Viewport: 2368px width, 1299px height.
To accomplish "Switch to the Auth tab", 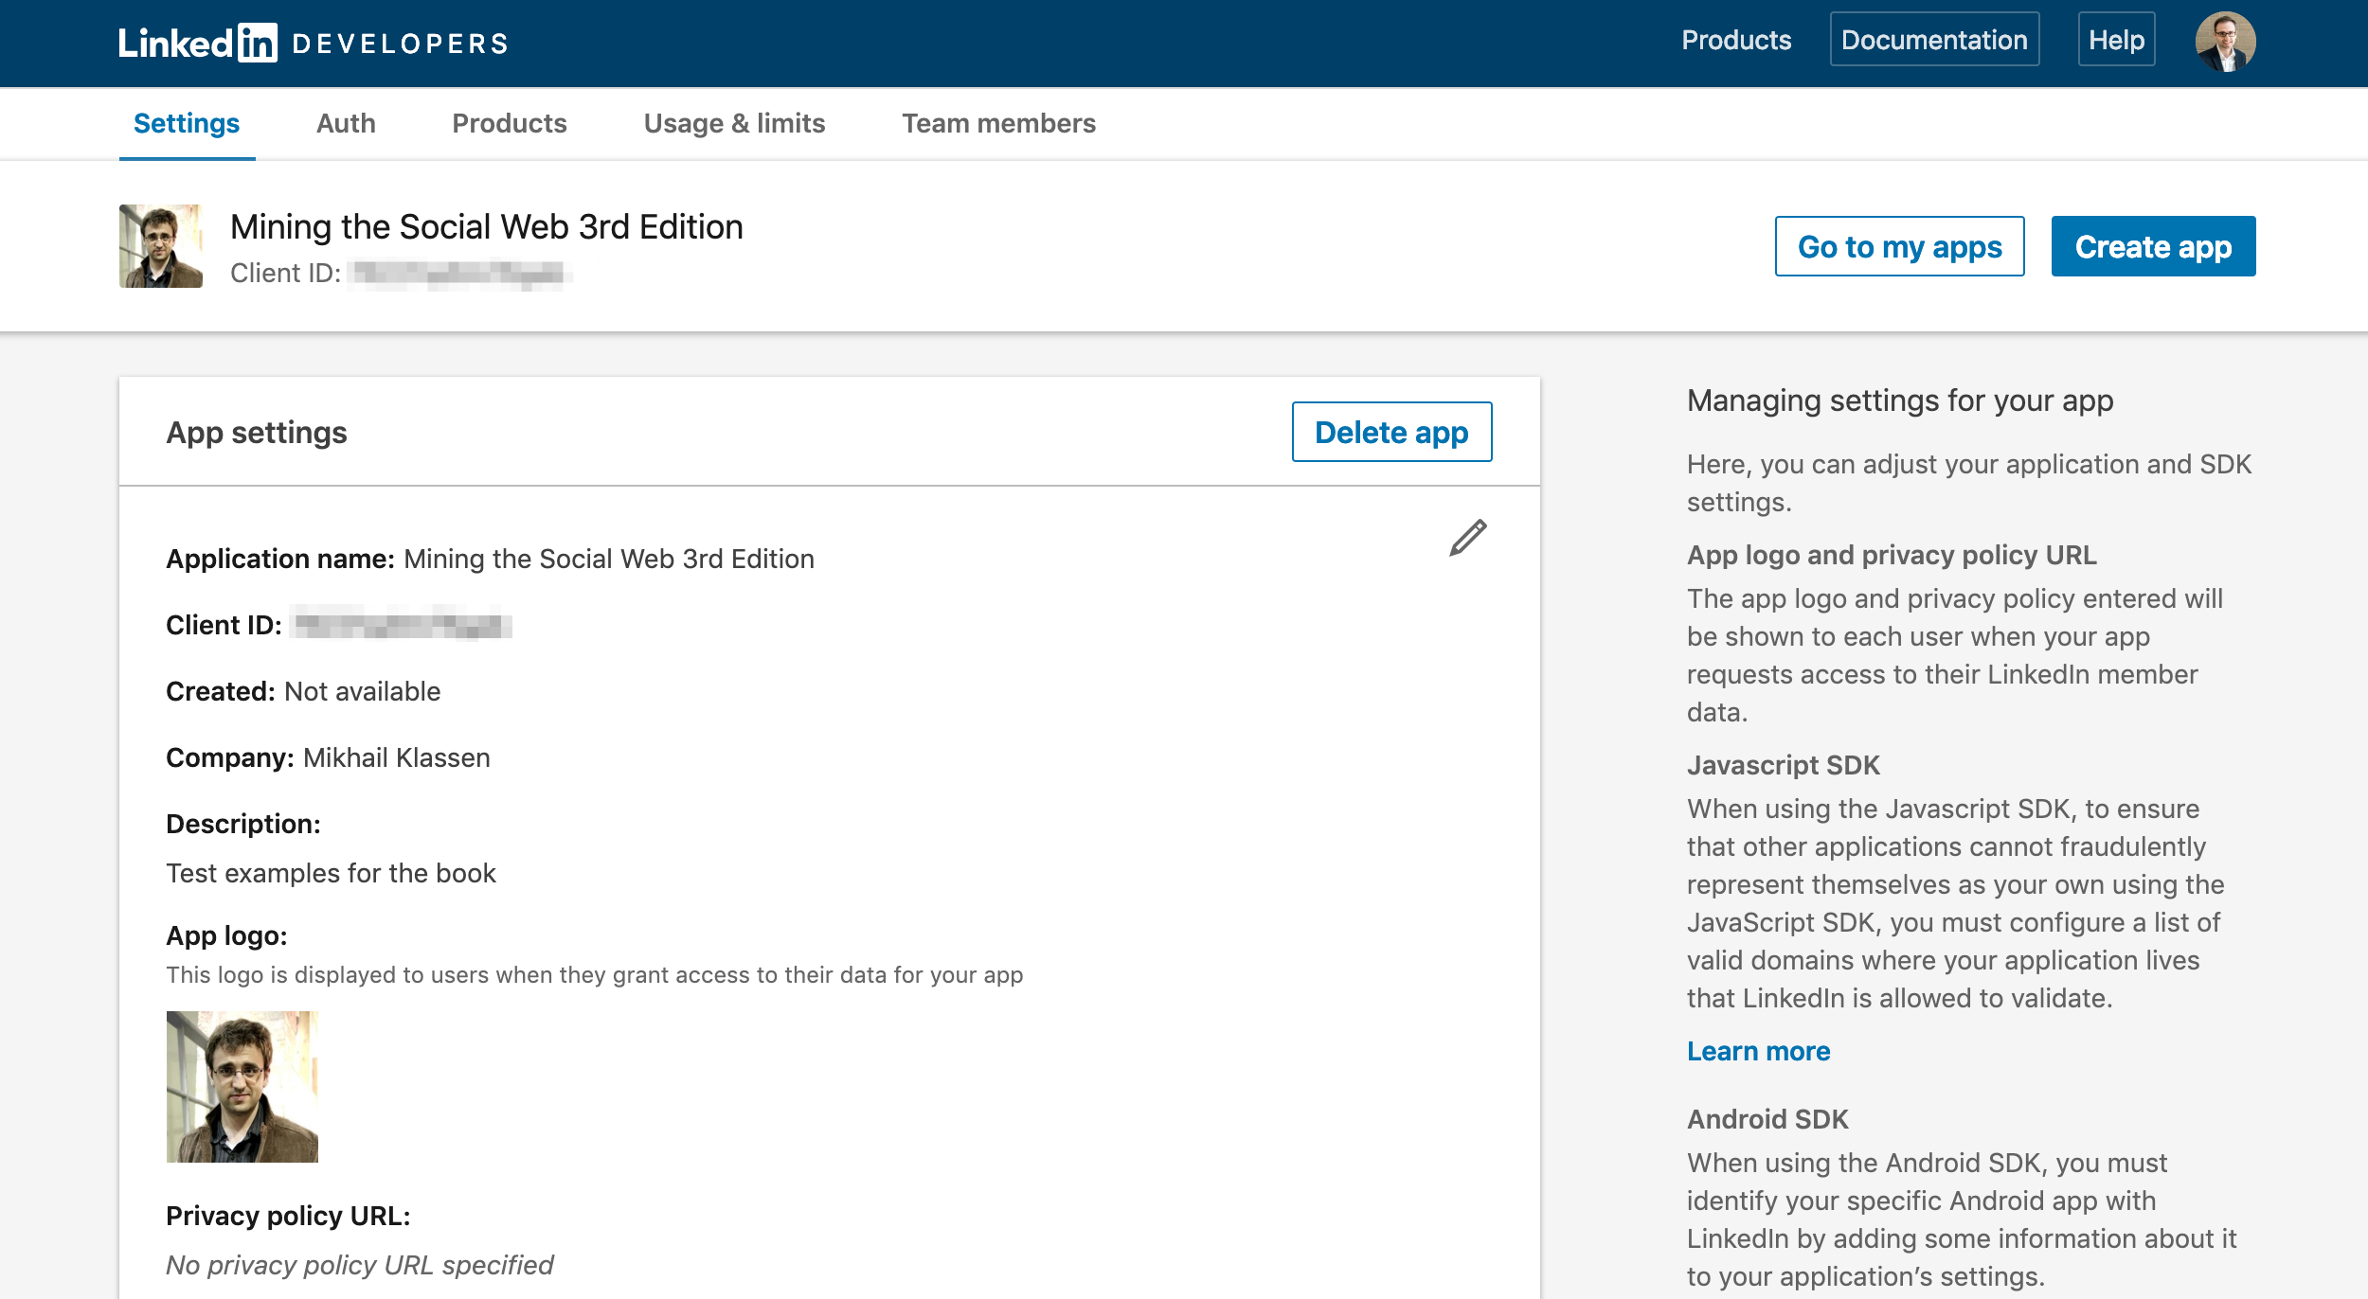I will point(346,124).
